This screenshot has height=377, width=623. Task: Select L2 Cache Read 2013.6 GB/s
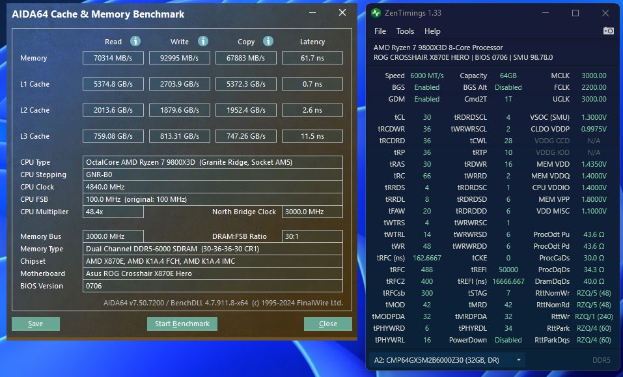113,110
